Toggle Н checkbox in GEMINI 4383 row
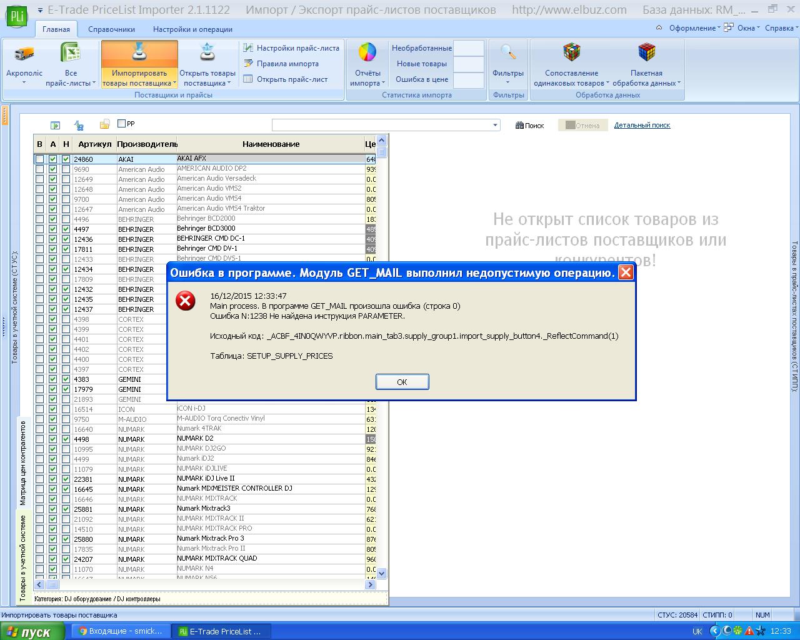Image resolution: width=800 pixels, height=640 pixels. 66,379
